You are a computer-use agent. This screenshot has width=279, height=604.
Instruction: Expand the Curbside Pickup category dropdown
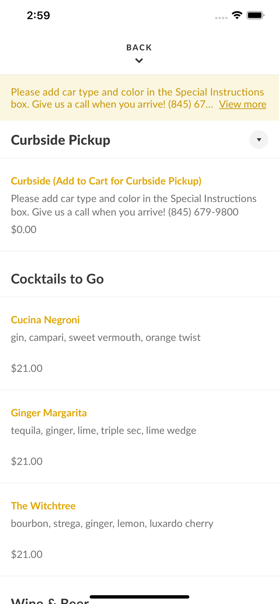click(x=258, y=140)
